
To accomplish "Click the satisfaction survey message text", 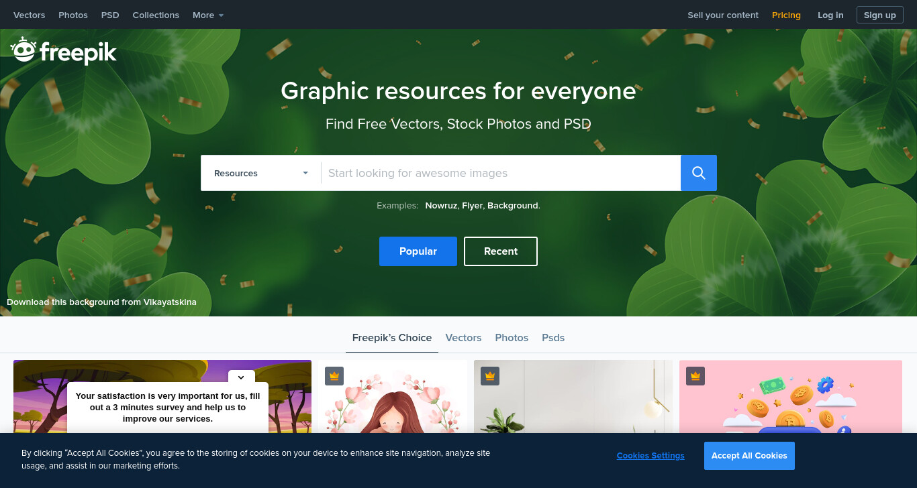I will point(168,408).
